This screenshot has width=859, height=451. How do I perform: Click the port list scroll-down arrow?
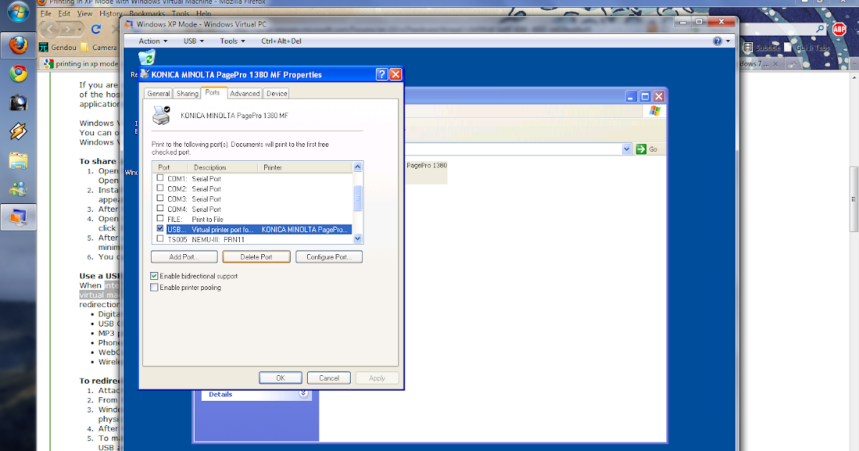(x=358, y=239)
